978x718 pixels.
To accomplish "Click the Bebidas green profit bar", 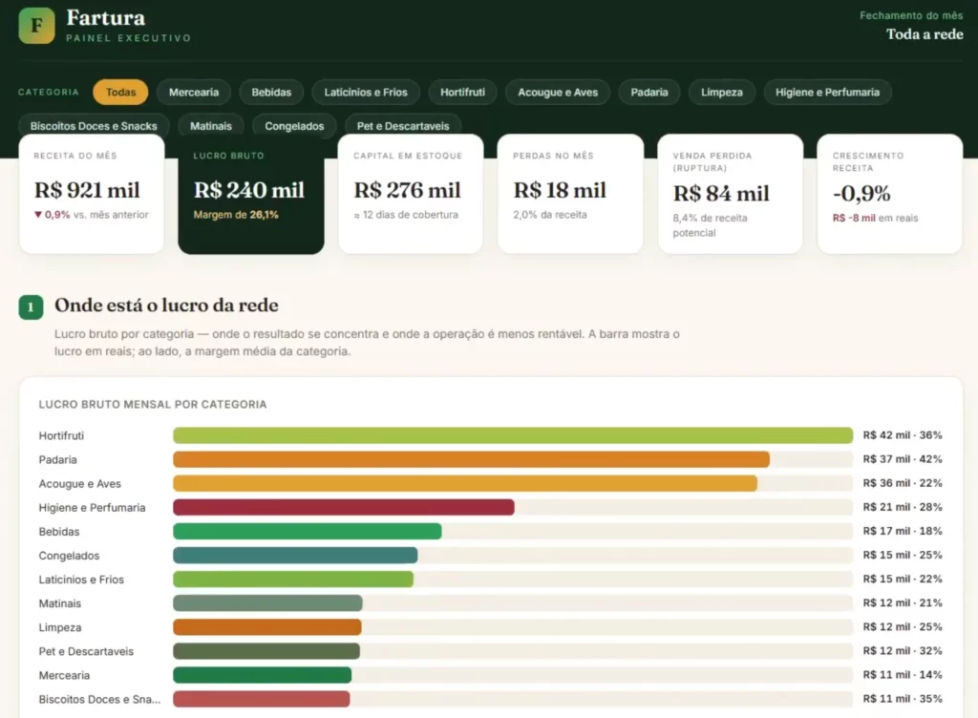I will [x=308, y=531].
